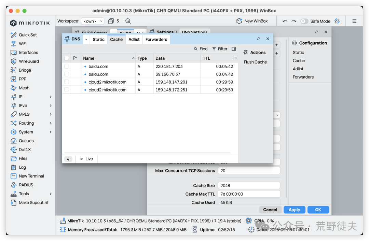Expand the Routing submenu

coord(51,123)
